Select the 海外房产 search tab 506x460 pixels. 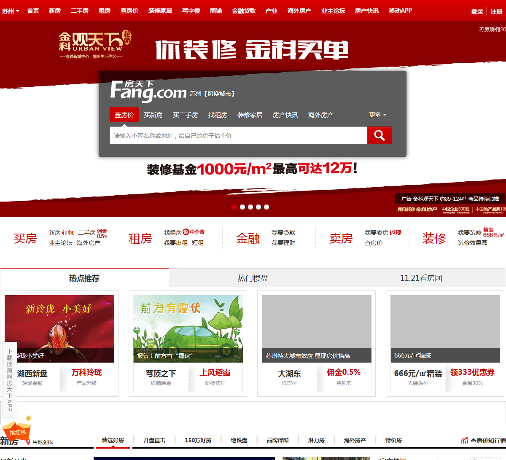point(321,115)
